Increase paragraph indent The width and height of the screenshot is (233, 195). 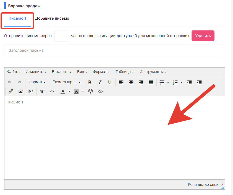[x=199, y=82]
